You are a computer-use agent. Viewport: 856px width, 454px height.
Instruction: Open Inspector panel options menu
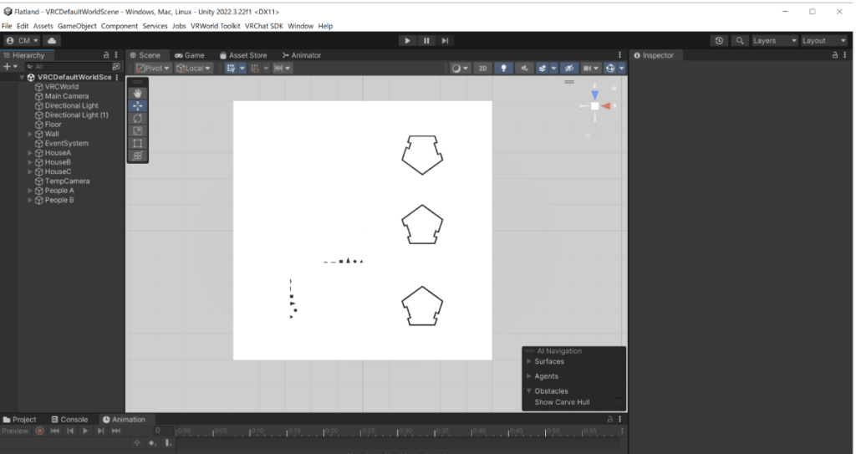(x=844, y=55)
